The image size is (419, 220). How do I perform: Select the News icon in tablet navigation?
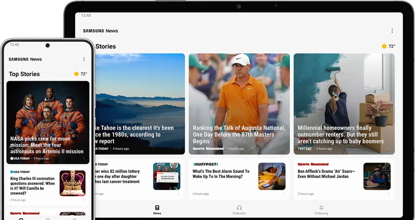click(x=157, y=207)
